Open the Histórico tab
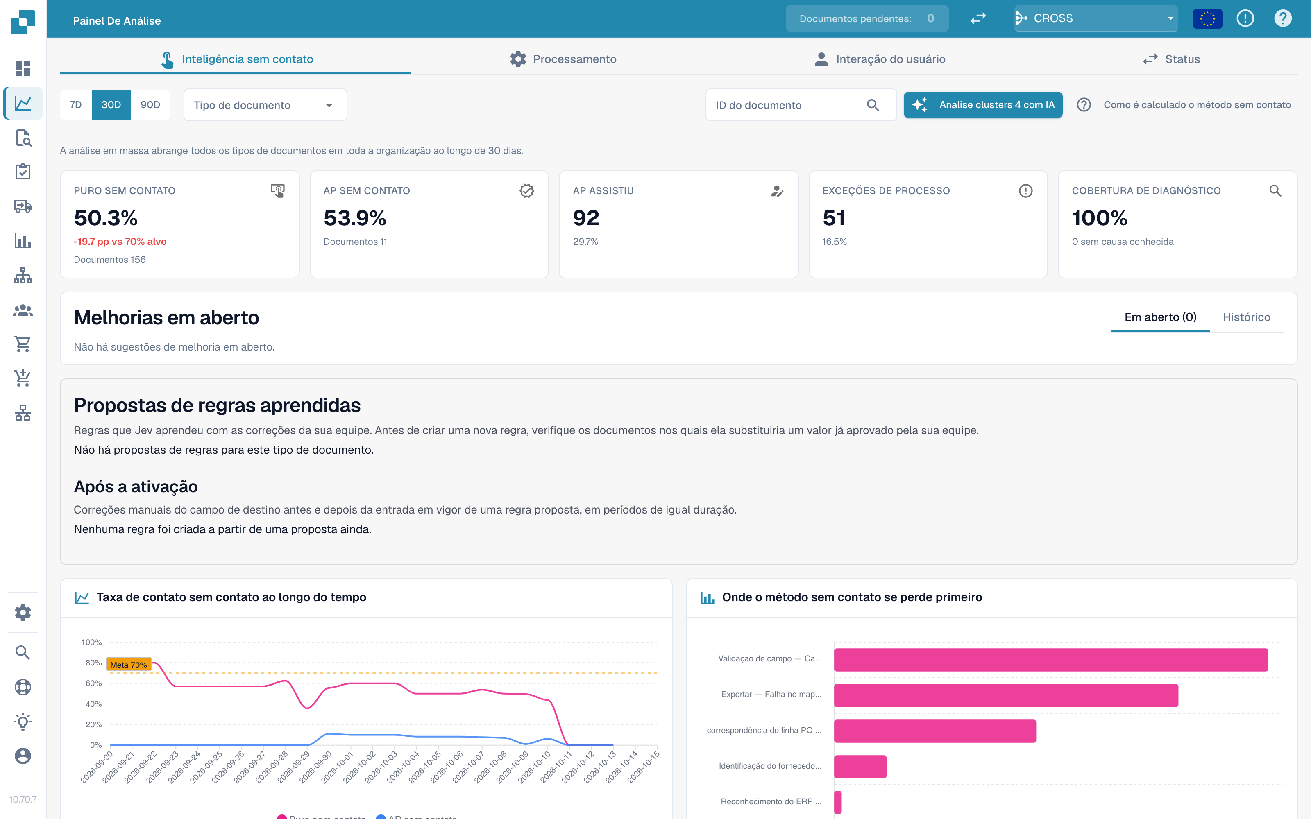 click(x=1246, y=317)
